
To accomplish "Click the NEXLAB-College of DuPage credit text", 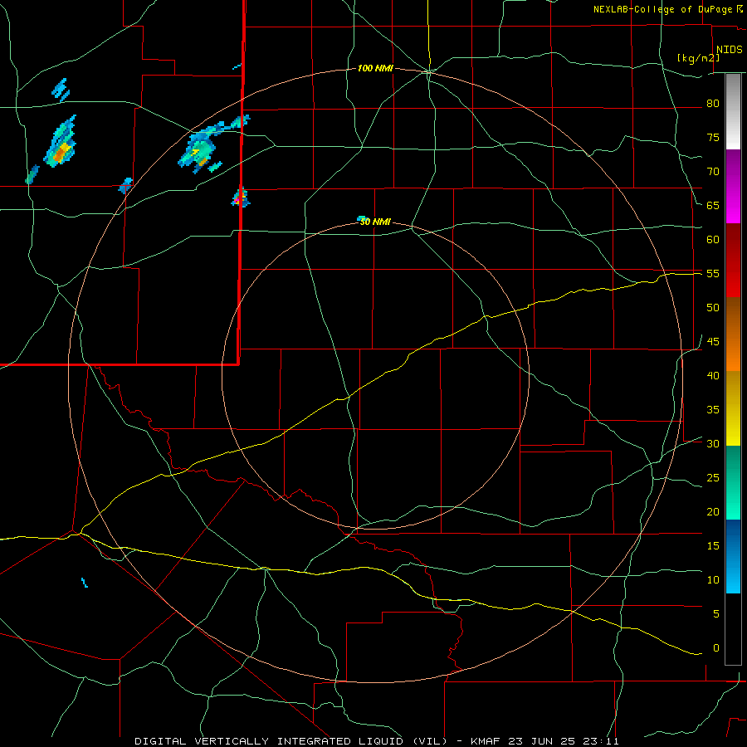I will tap(664, 9).
